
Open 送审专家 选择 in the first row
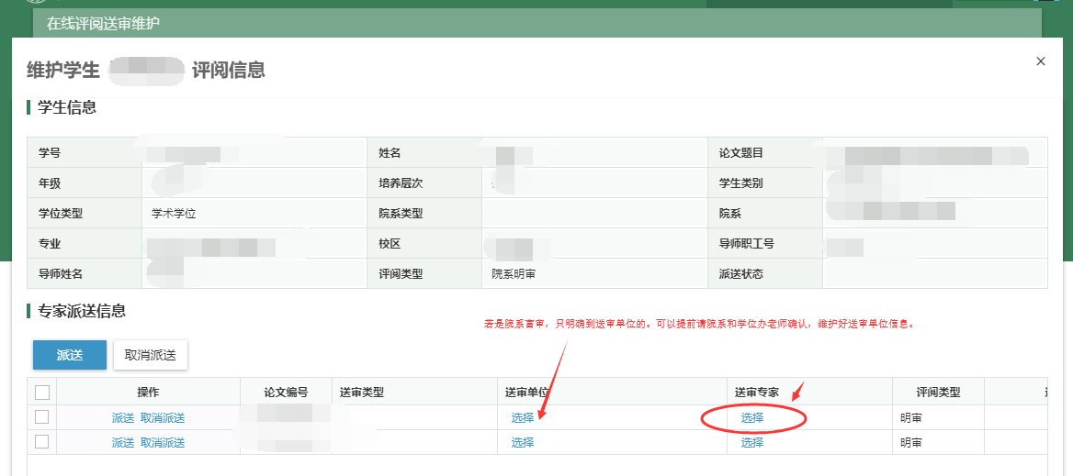752,418
